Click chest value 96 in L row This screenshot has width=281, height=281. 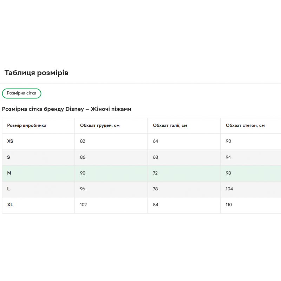click(x=83, y=189)
